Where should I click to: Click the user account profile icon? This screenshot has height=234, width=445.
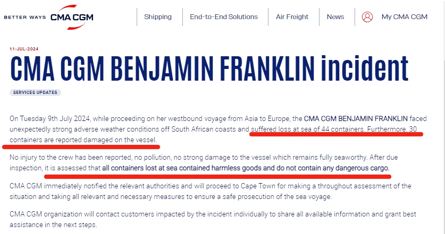[x=367, y=17]
